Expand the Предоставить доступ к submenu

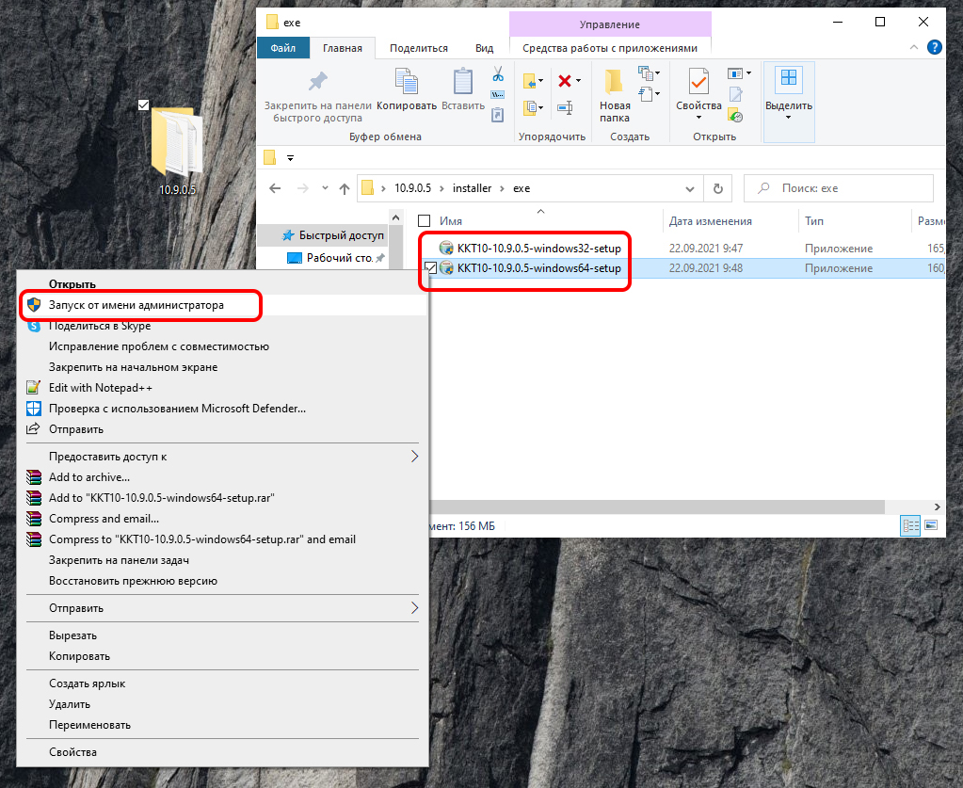point(414,457)
